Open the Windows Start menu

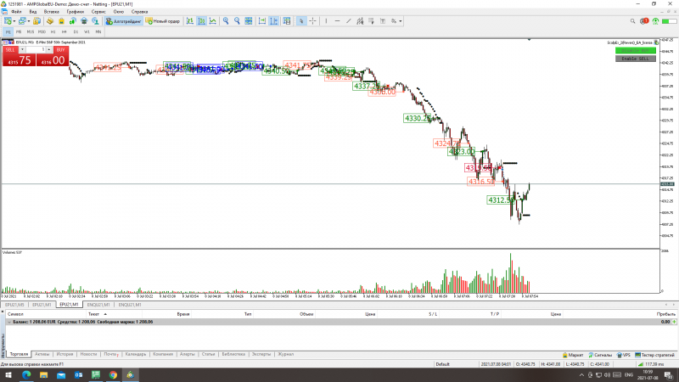pyautogui.click(x=8, y=375)
